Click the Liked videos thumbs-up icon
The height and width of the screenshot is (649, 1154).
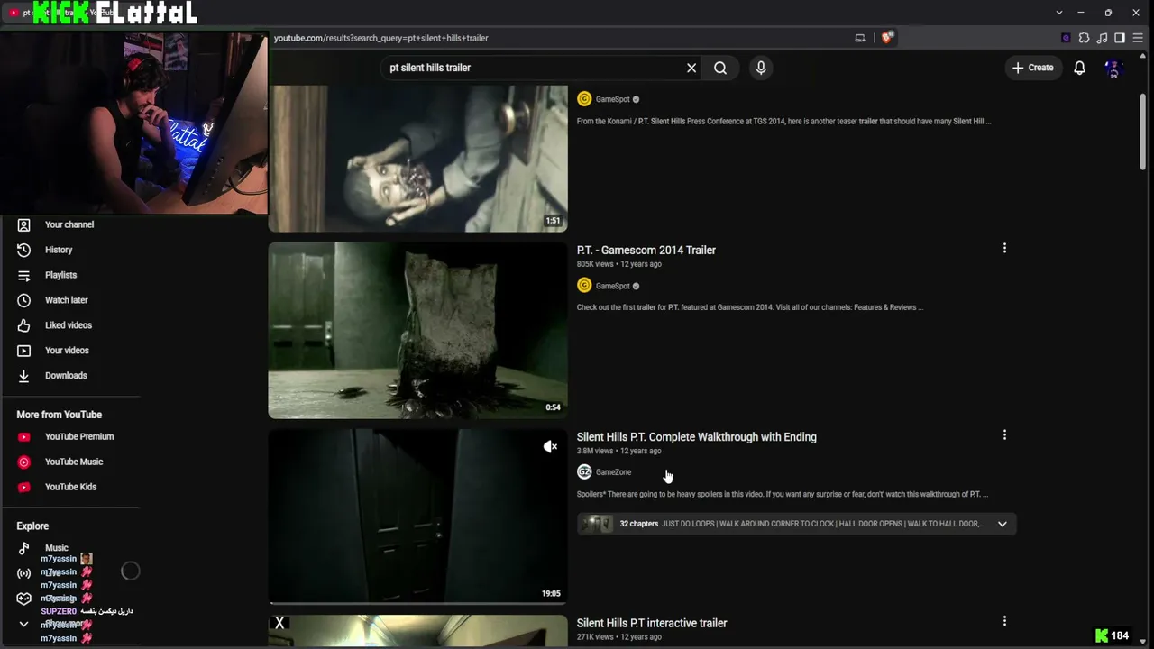24,325
